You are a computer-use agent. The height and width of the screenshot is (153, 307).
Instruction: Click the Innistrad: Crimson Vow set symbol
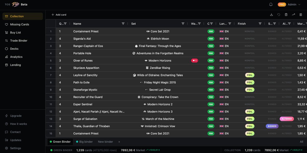point(142,126)
